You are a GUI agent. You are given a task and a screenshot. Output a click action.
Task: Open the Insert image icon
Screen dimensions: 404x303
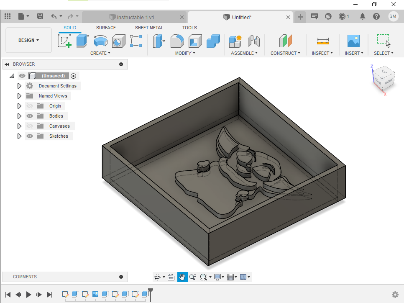353,41
